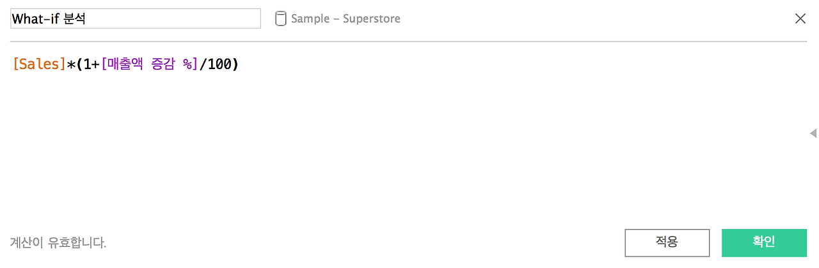The image size is (819, 268).
Task: Expand the function reference panel triangle
Action: point(813,133)
